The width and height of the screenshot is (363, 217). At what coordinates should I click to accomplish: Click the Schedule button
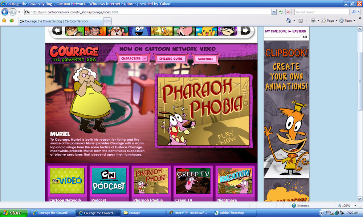point(205,59)
